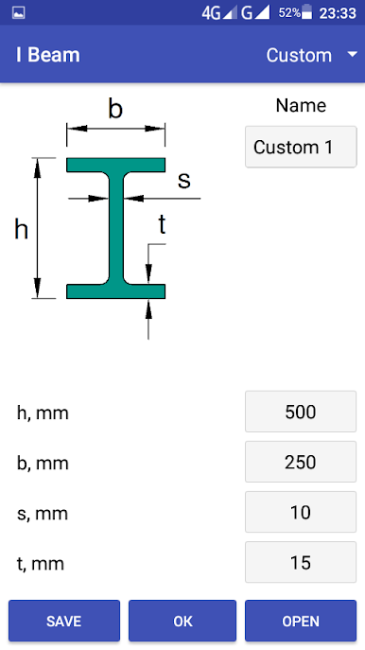Tap the I Beam title
Image resolution: width=365 pixels, height=650 pixels.
coord(48,55)
